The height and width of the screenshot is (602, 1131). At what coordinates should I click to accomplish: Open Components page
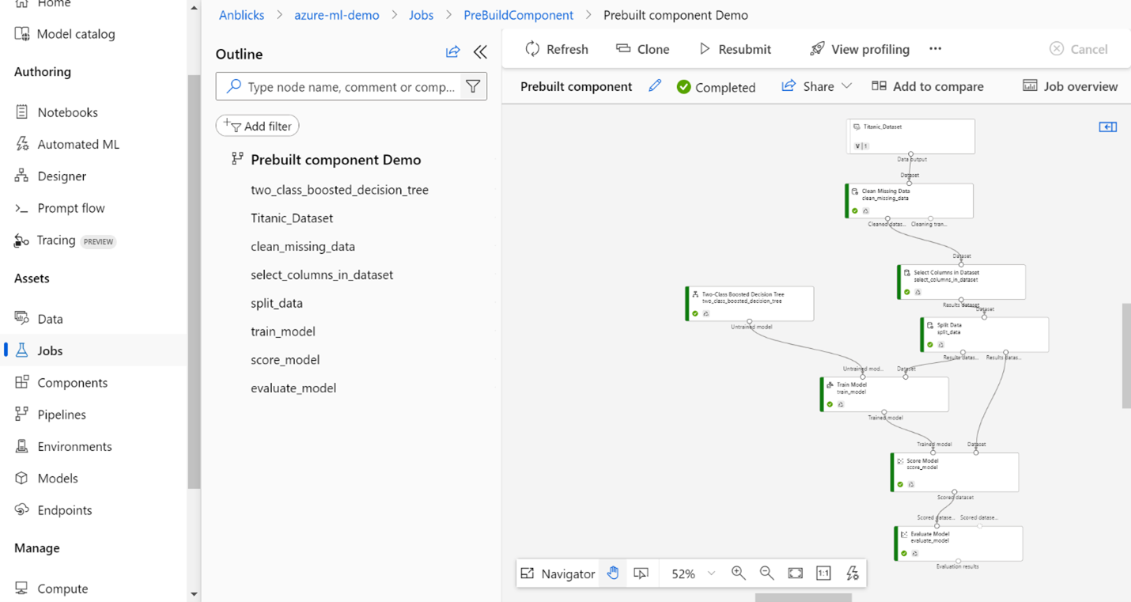(61, 383)
